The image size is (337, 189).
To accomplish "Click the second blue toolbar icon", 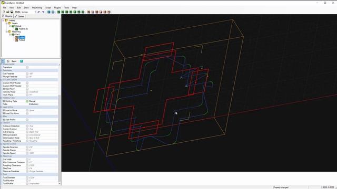I will pos(53,12).
